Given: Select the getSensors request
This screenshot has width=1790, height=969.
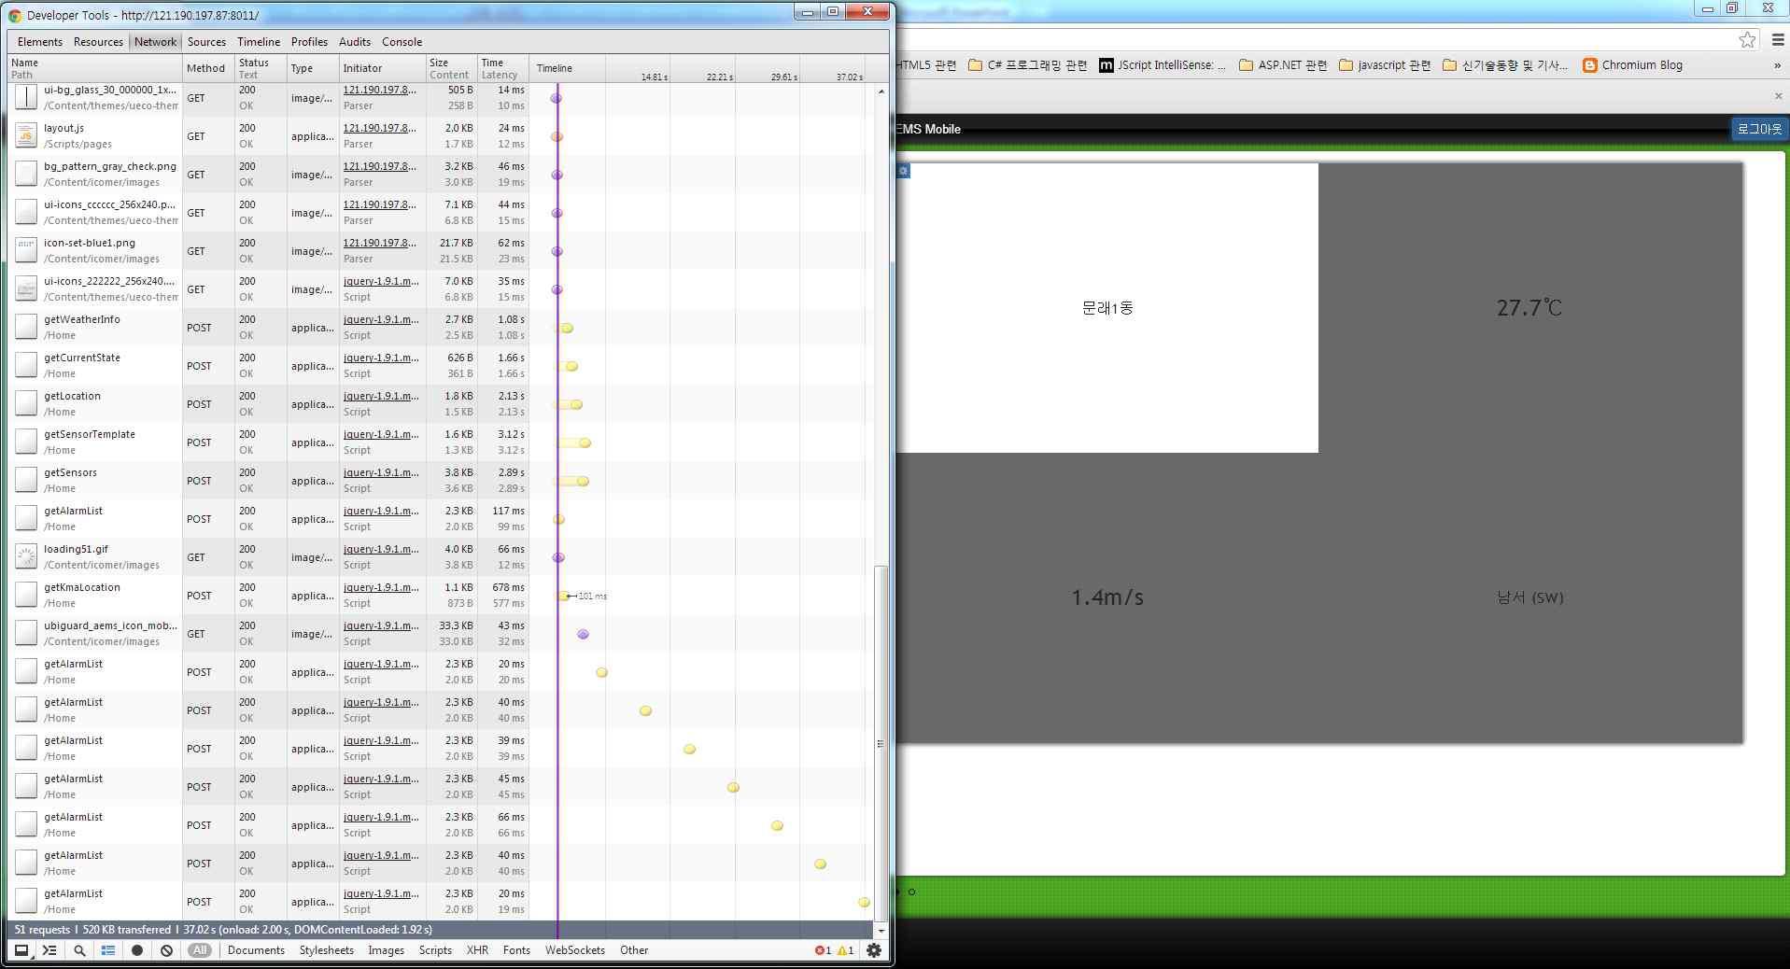Looking at the screenshot, I should click(441, 481).
